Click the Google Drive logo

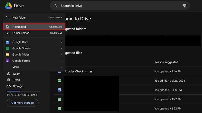point(9,6)
